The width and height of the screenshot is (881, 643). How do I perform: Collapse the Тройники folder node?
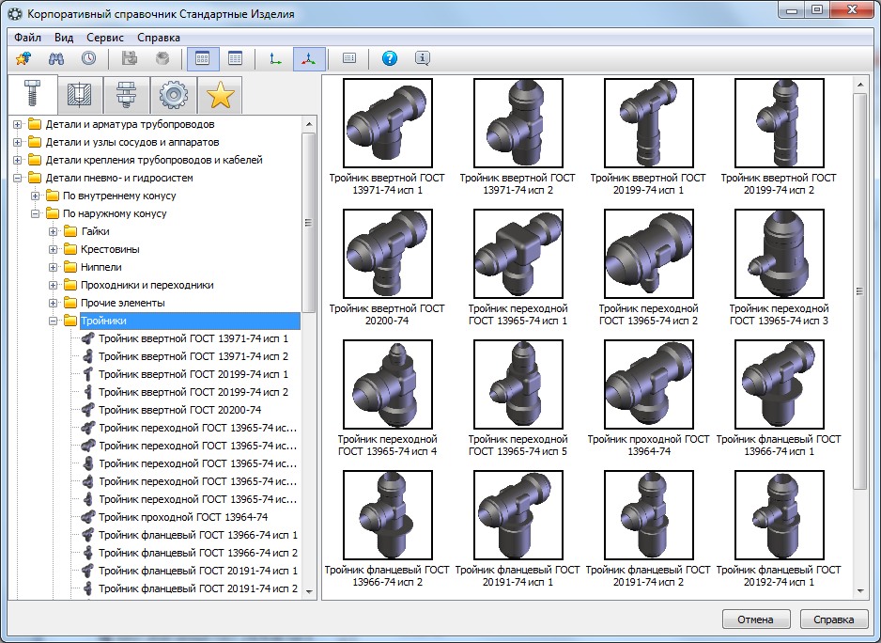[x=54, y=321]
